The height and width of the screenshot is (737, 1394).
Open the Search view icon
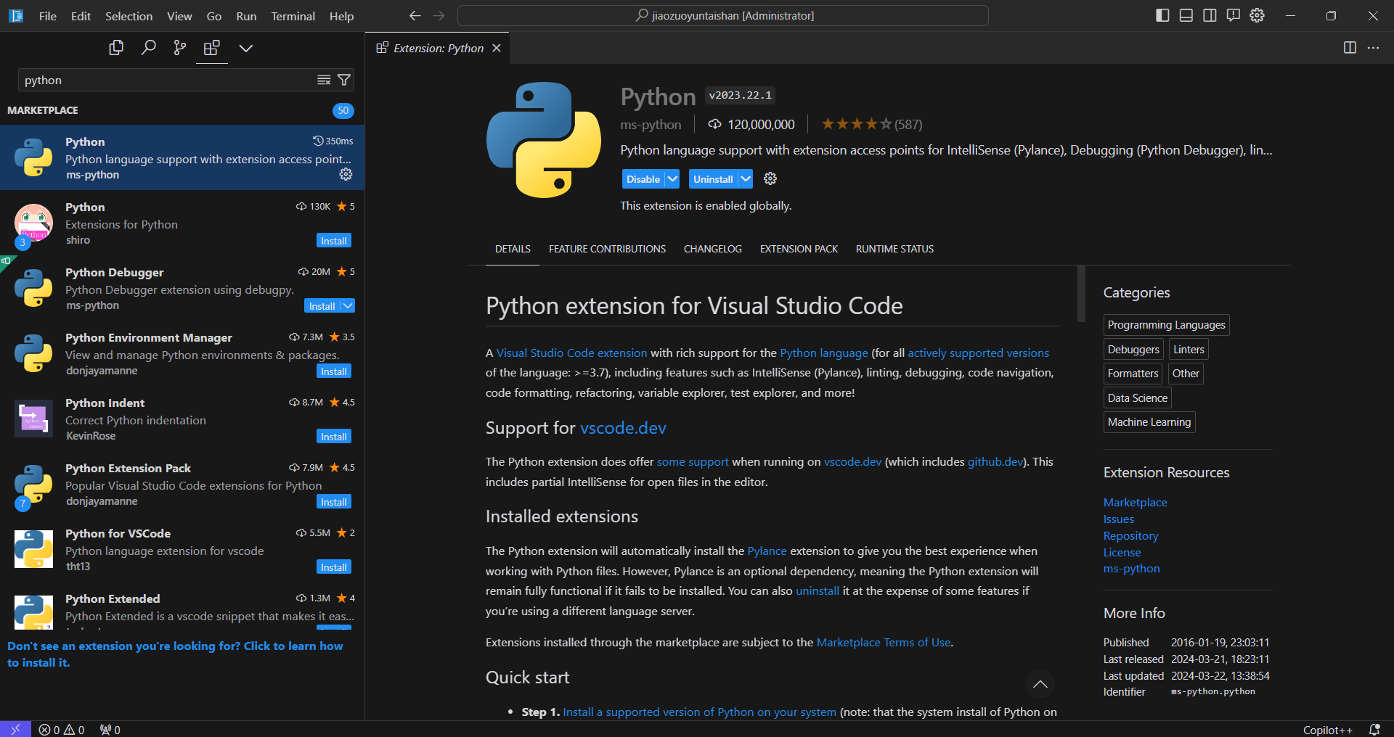[x=148, y=48]
